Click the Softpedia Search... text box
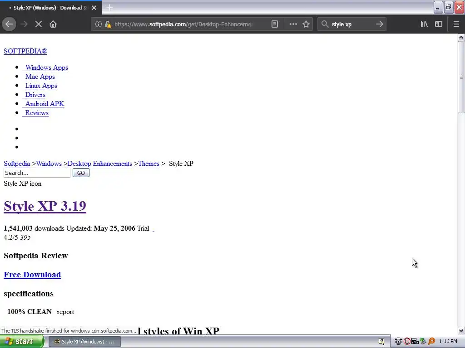 pos(37,173)
